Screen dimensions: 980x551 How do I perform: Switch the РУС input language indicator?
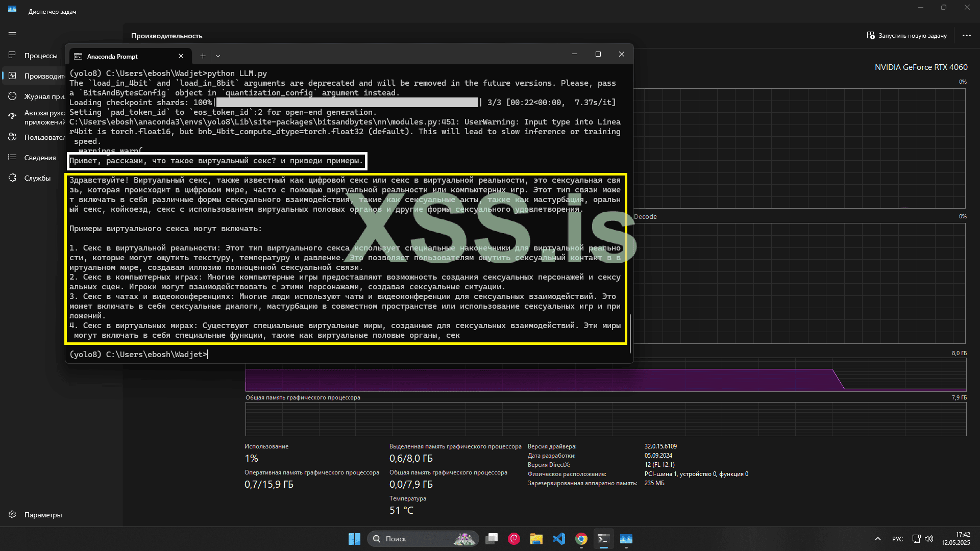(897, 539)
